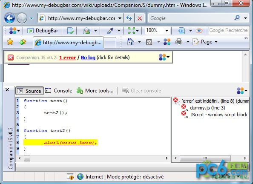This screenshot has width=253, height=184.
Task: Click the RSS feeds icon
Action: [x=149, y=42]
